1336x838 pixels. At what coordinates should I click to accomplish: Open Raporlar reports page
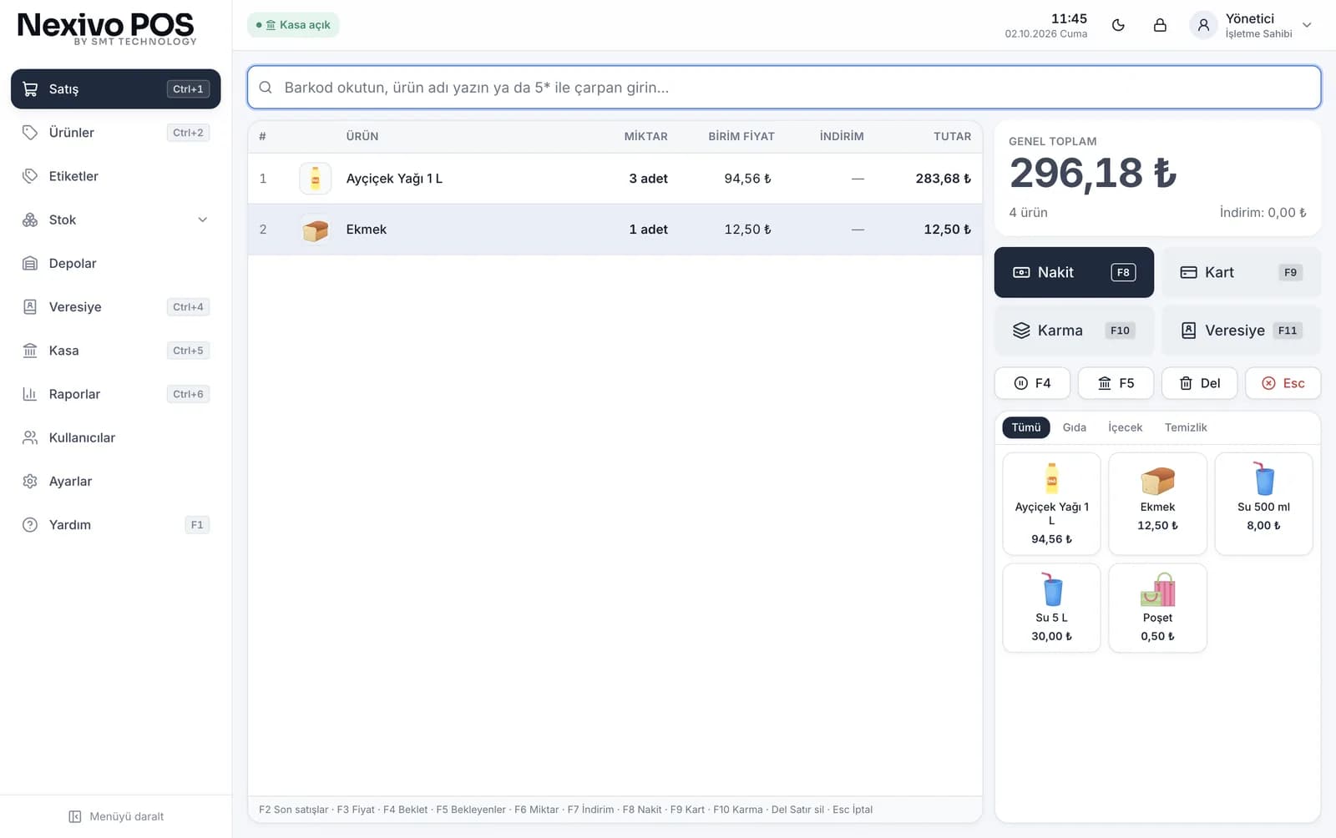[x=116, y=394]
